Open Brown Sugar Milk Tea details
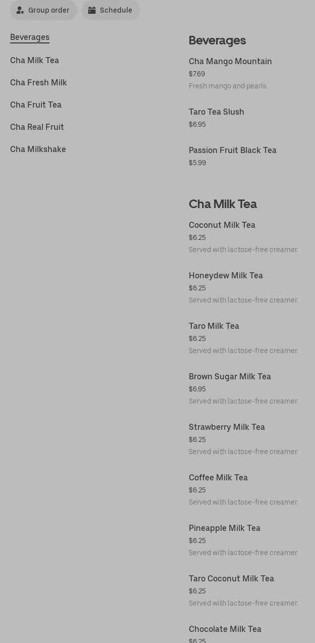This screenshot has height=643, width=315. [x=230, y=377]
